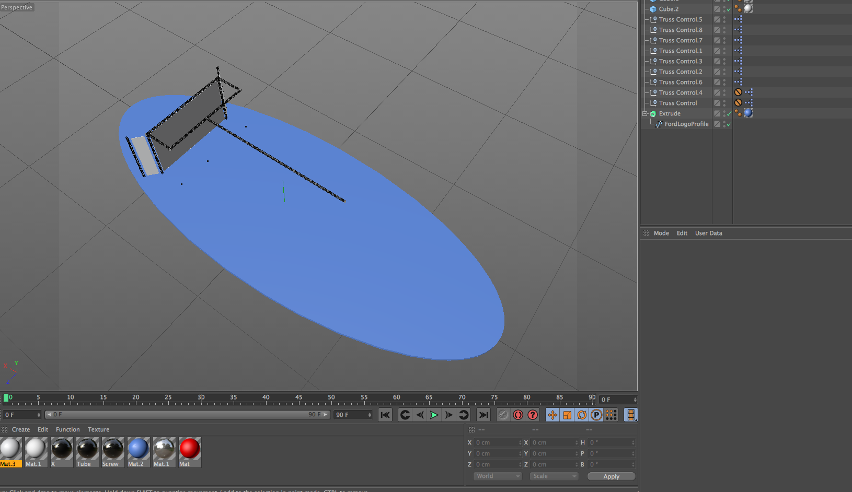
Task: Click frame 45 on the timeline ruler
Action: 298,400
